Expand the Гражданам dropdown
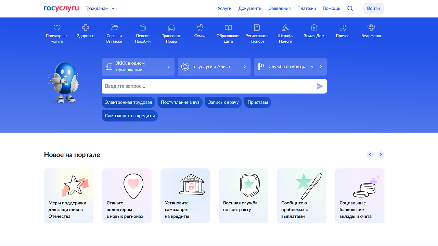Screen dimensions: 438x246 [x=100, y=9]
